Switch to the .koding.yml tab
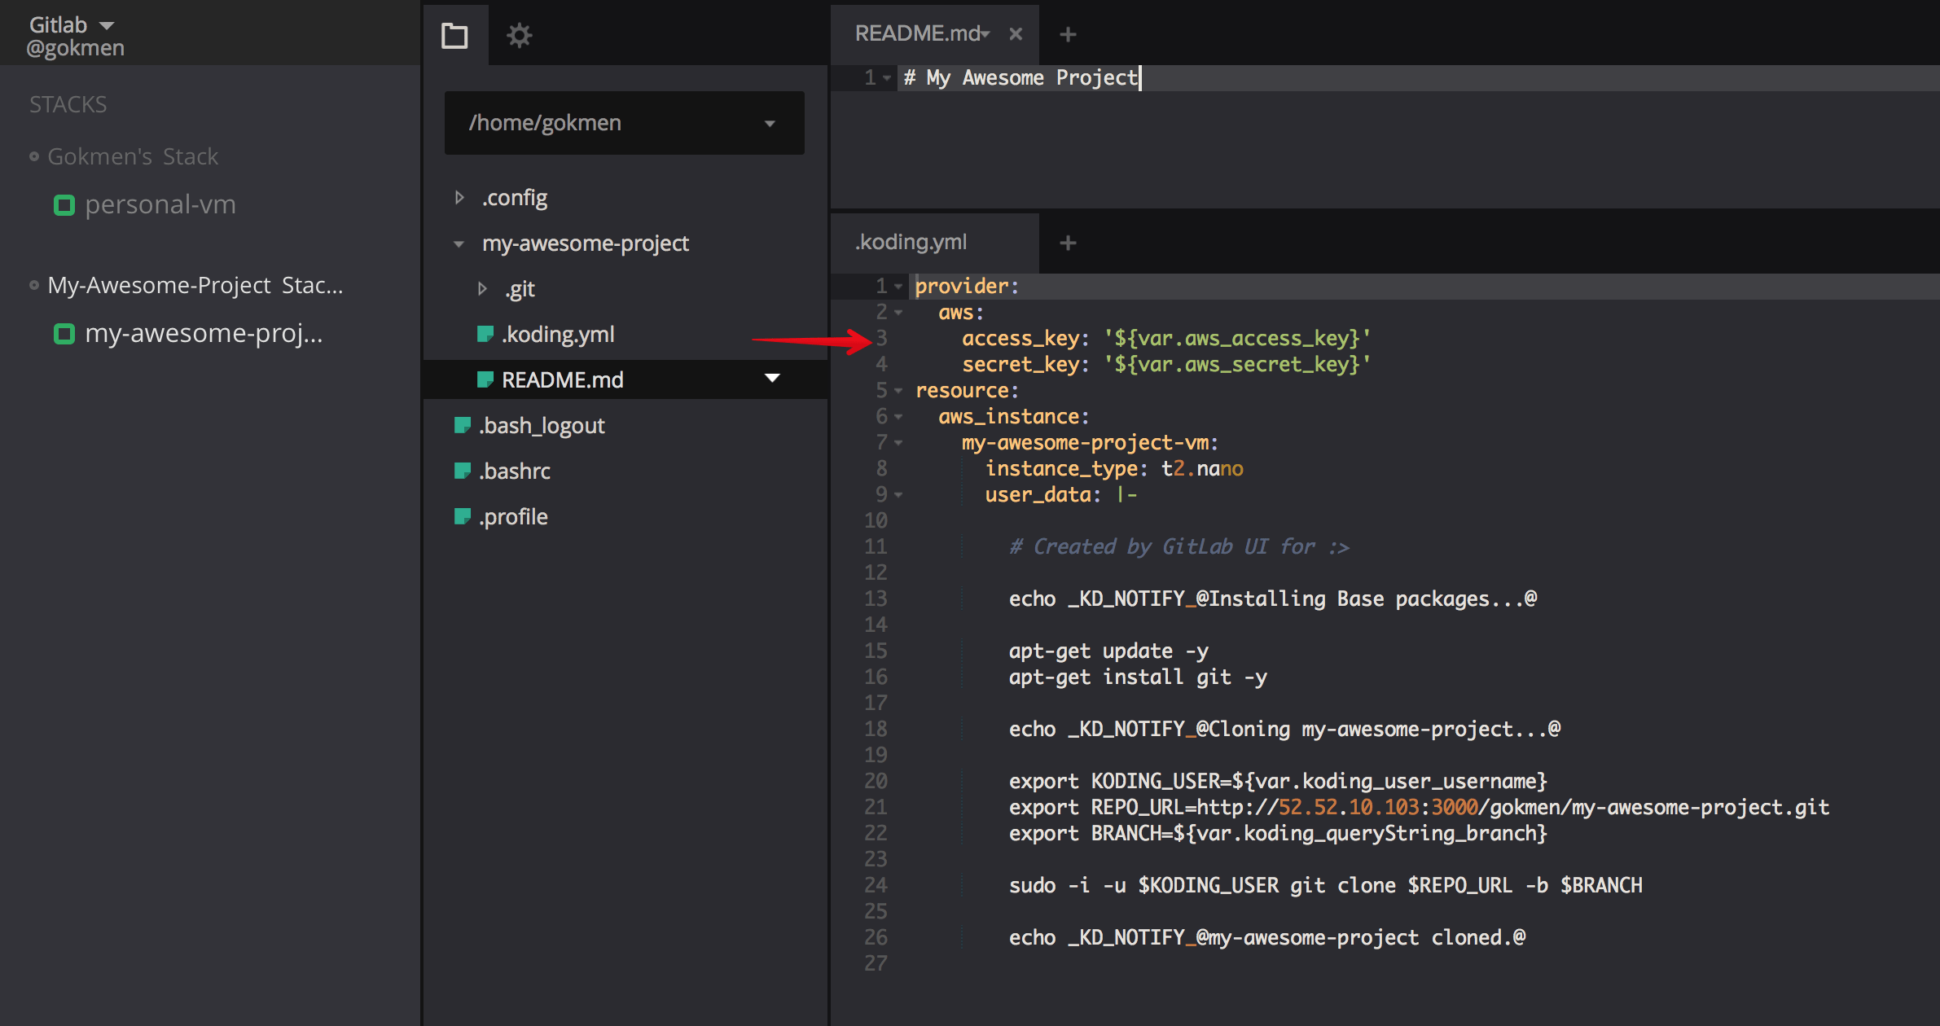The height and width of the screenshot is (1026, 1940). (910, 242)
